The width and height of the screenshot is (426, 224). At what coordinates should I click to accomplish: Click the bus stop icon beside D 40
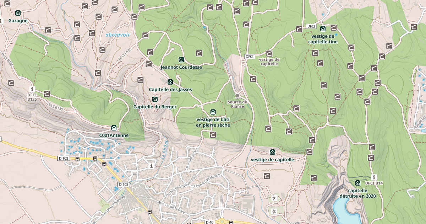(231, 223)
